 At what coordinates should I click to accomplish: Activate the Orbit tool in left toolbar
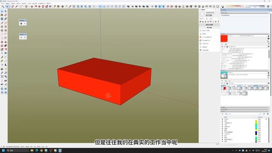click(2, 69)
